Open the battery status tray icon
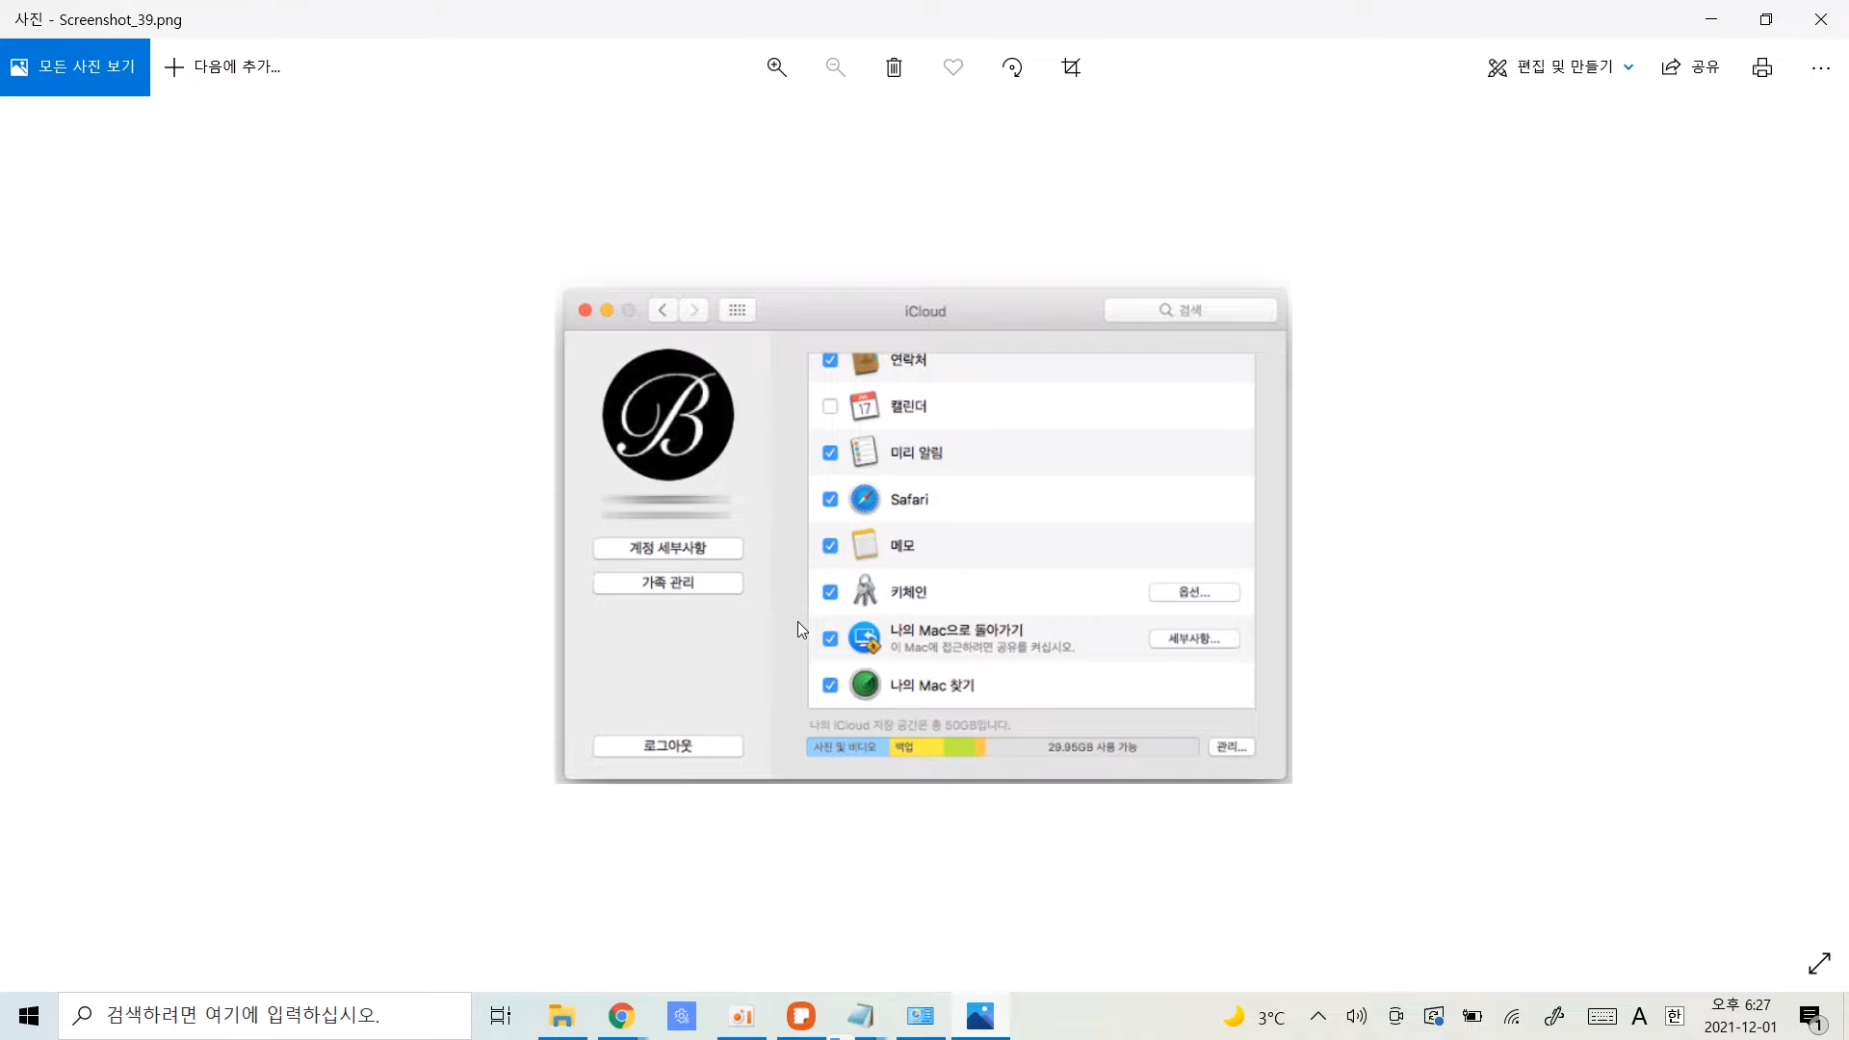 click(1472, 1016)
